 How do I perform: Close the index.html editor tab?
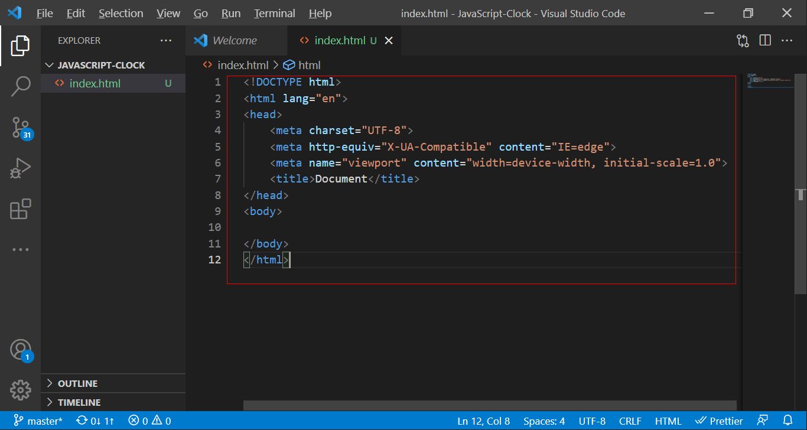coord(389,41)
